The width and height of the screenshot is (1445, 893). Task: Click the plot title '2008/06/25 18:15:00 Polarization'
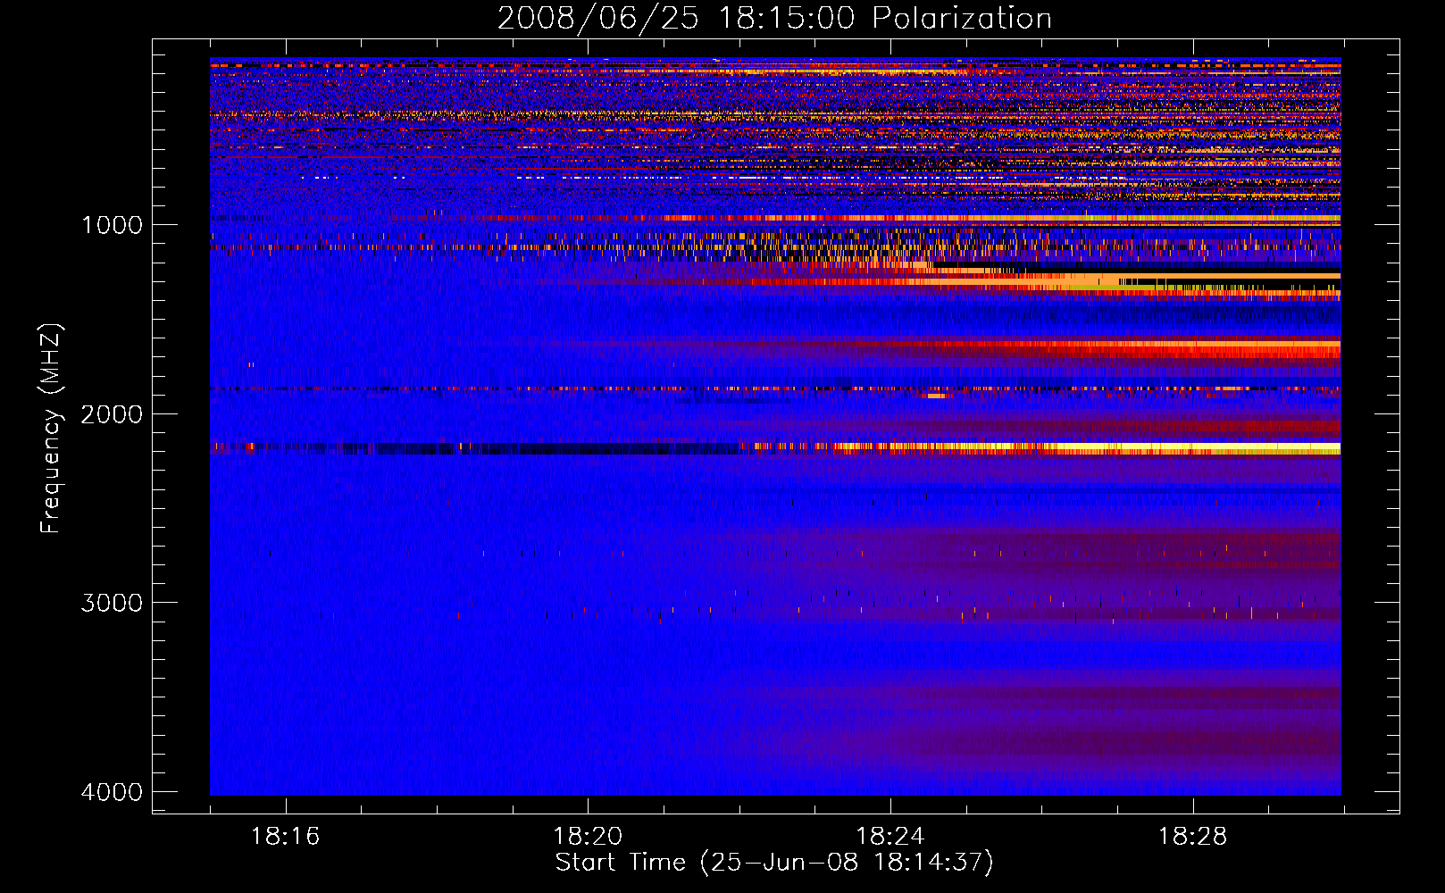tap(774, 19)
